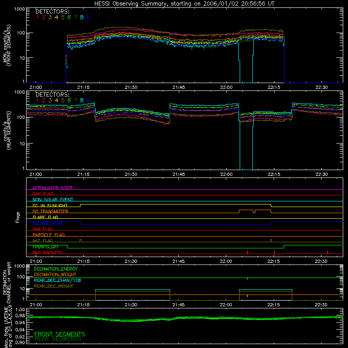Select magenta detector 2 in rear segments legend
Image resolution: width=348 pixels, height=348 pixels.
[44, 100]
